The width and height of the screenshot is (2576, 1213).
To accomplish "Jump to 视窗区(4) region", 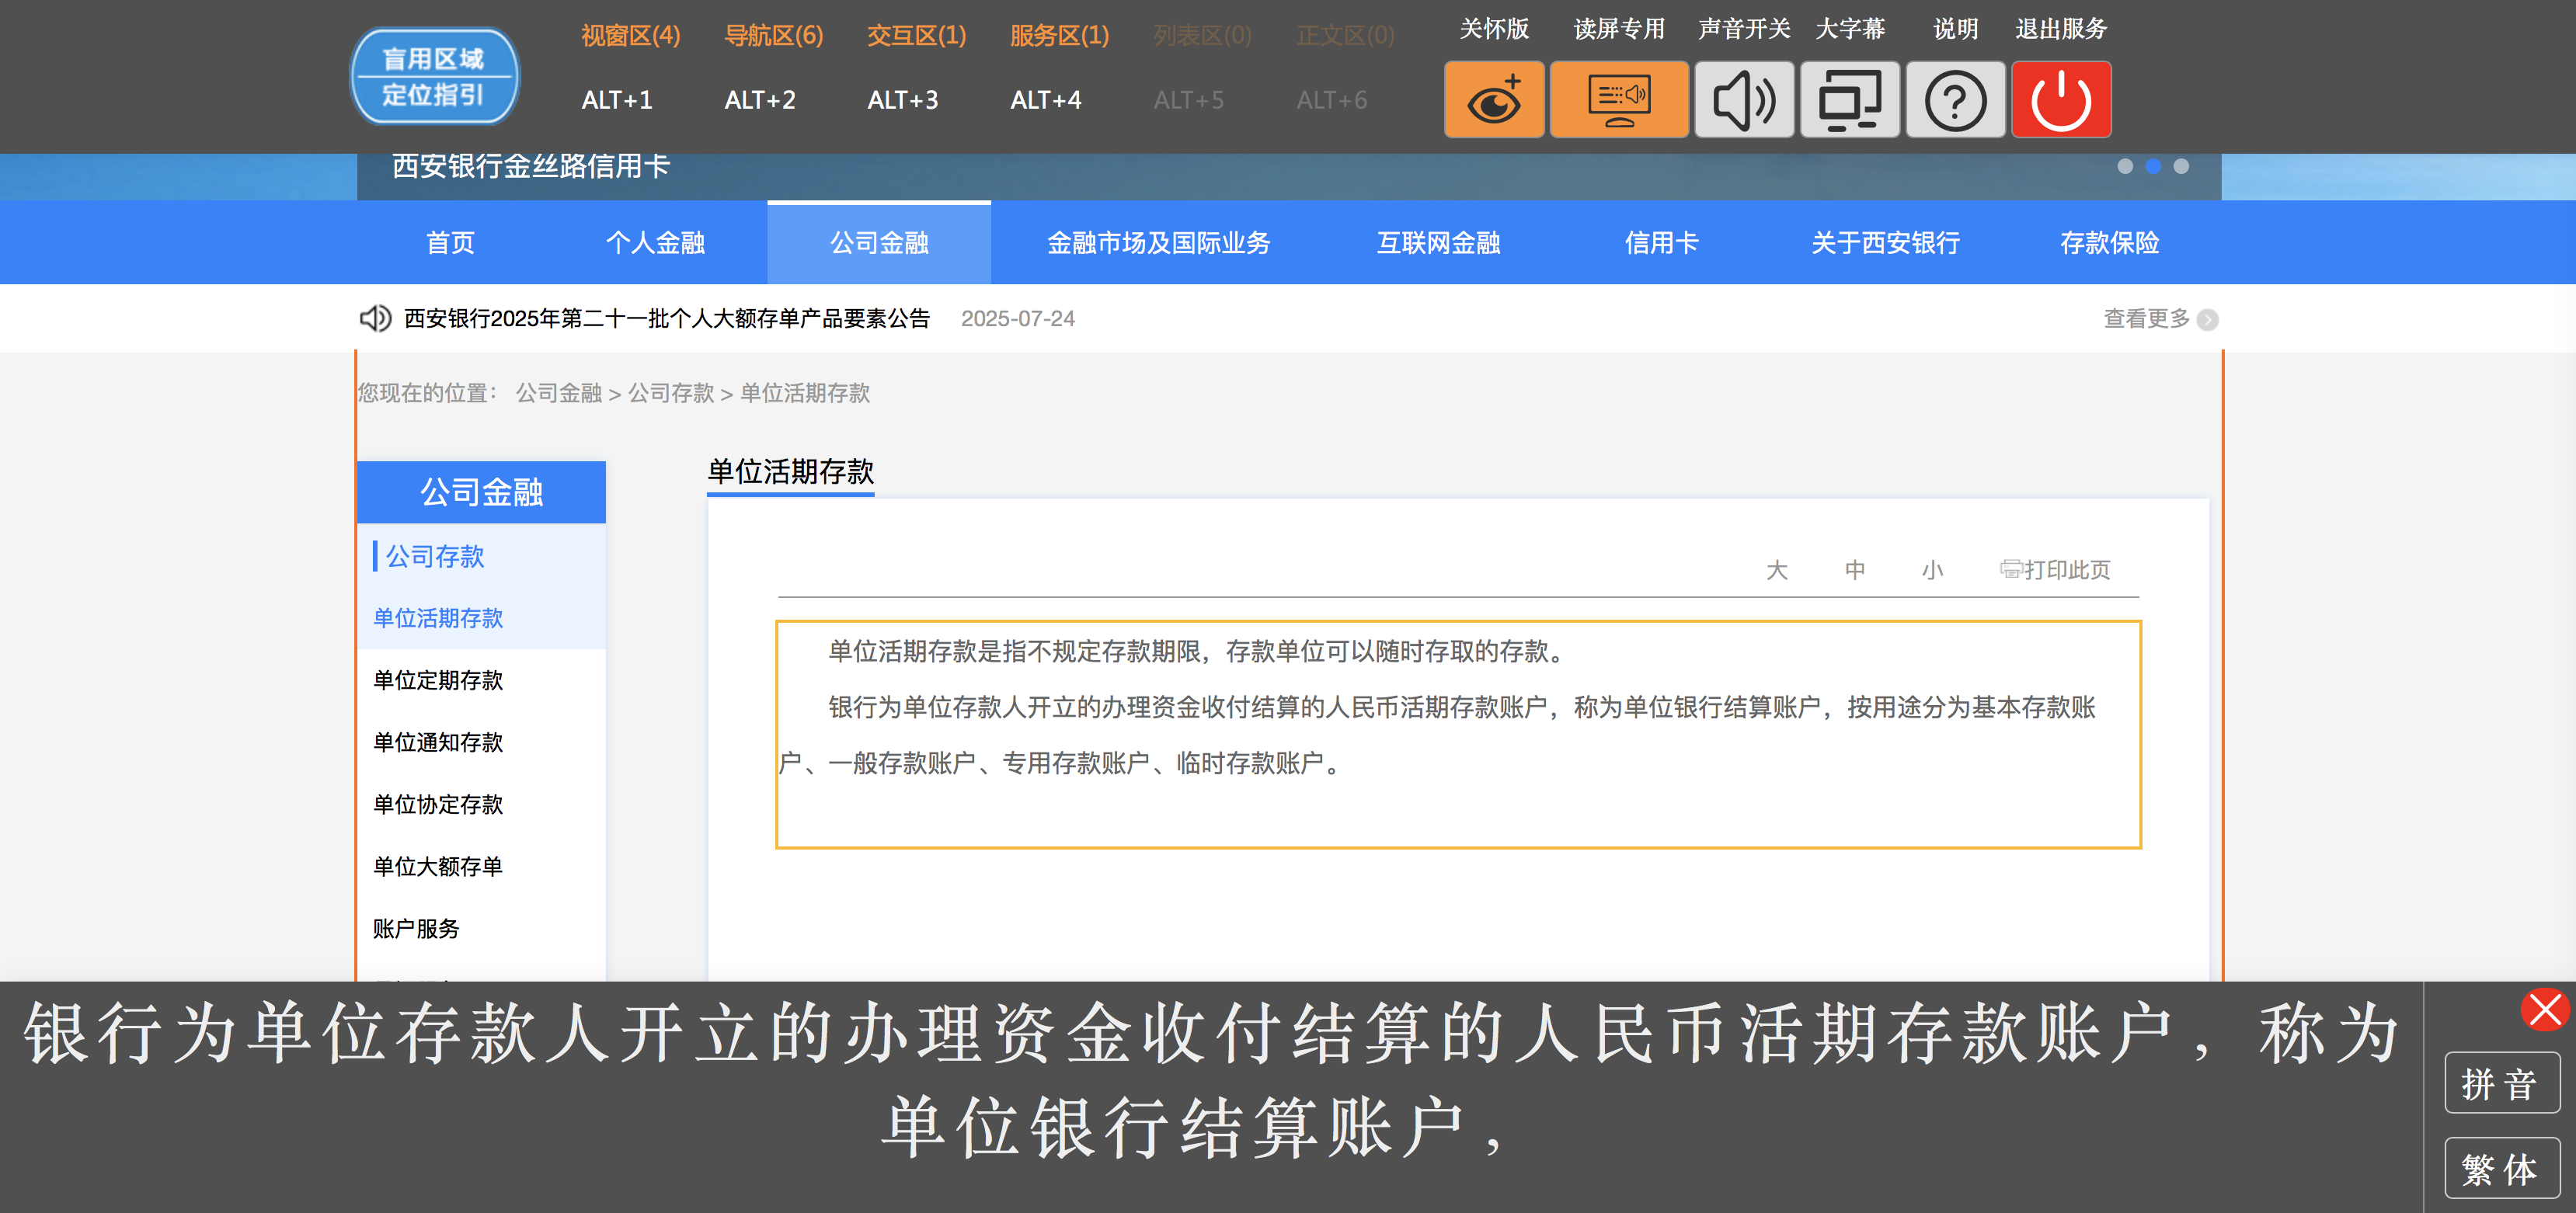I will tap(630, 36).
